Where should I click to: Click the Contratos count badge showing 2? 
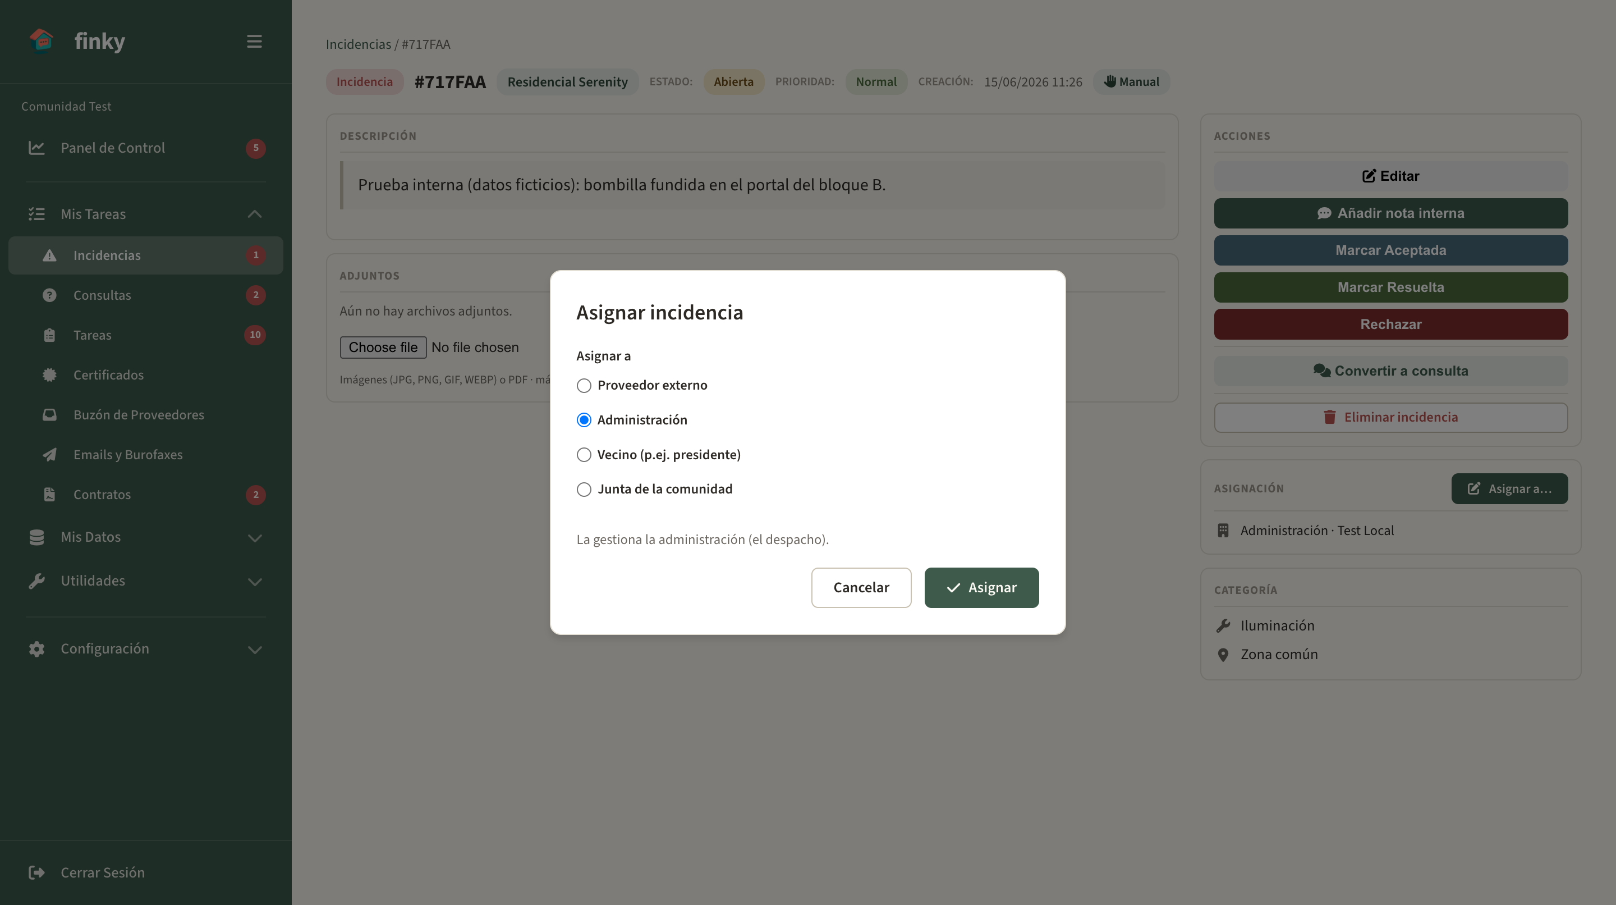(x=255, y=495)
